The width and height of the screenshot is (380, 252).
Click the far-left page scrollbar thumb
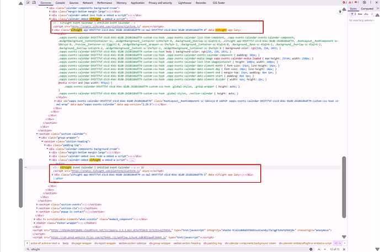click(x=21, y=183)
